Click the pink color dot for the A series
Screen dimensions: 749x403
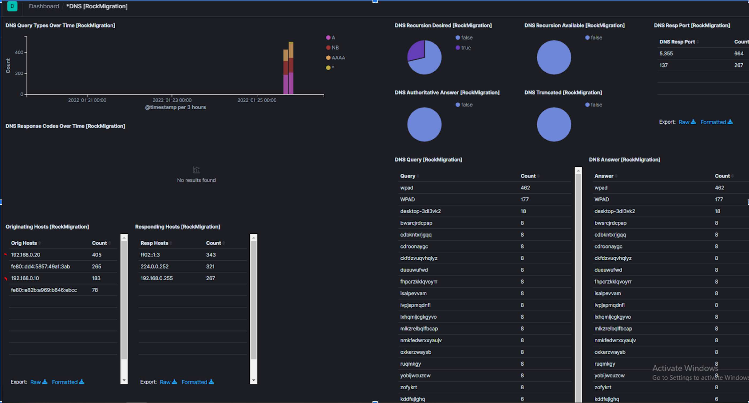point(328,37)
